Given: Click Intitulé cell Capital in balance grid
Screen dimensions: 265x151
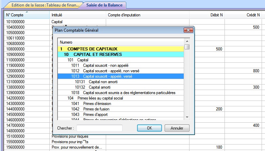Looking at the screenshot, I should (78, 22).
